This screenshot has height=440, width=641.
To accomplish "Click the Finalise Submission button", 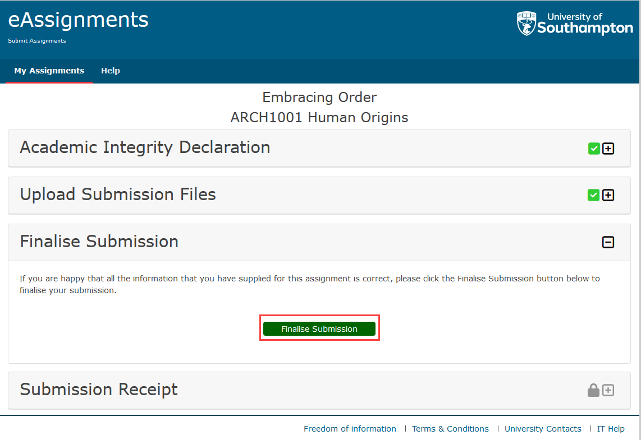I will coord(319,328).
